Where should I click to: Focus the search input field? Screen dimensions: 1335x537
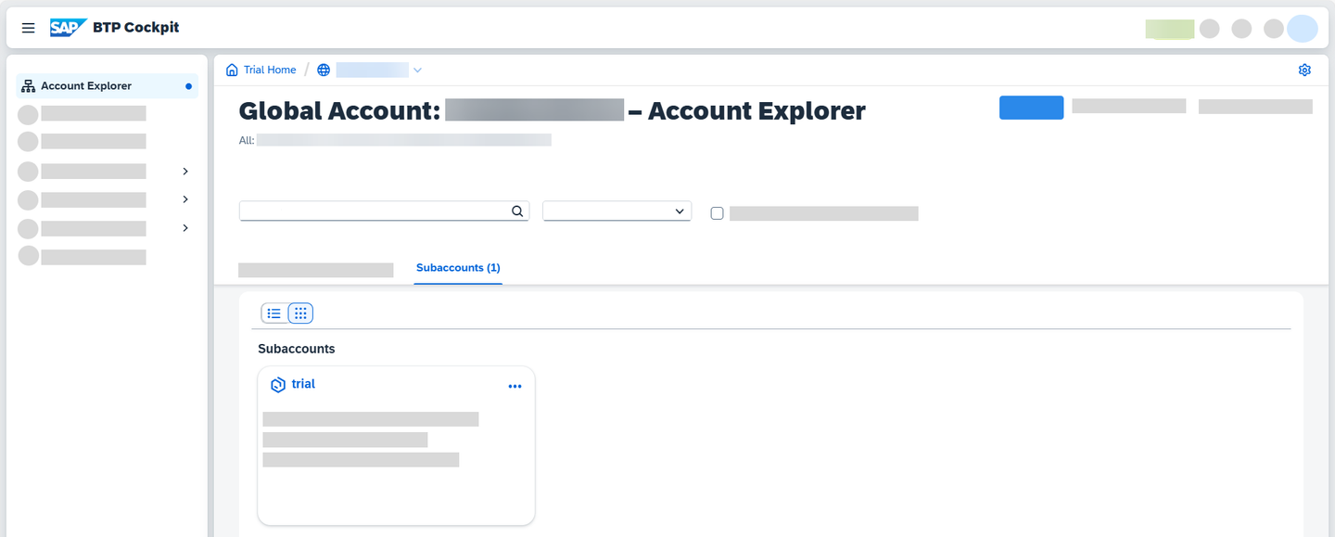(x=384, y=211)
